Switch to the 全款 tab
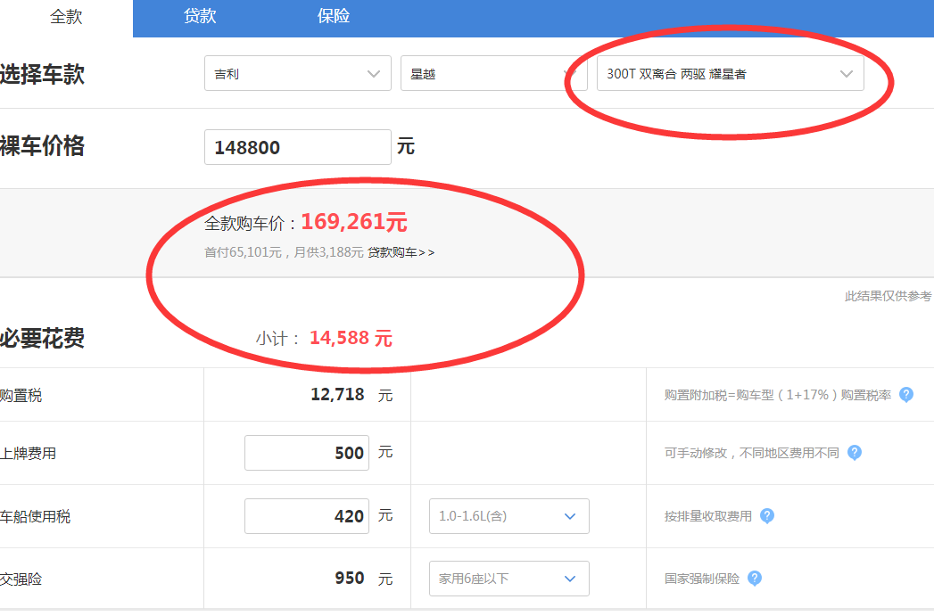This screenshot has width=934, height=616. (66, 17)
